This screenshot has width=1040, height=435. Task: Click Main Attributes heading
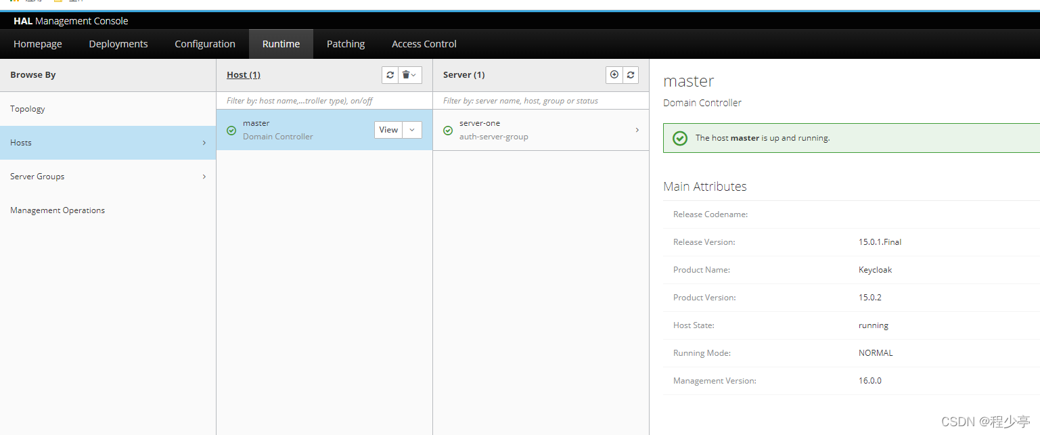[x=705, y=187]
